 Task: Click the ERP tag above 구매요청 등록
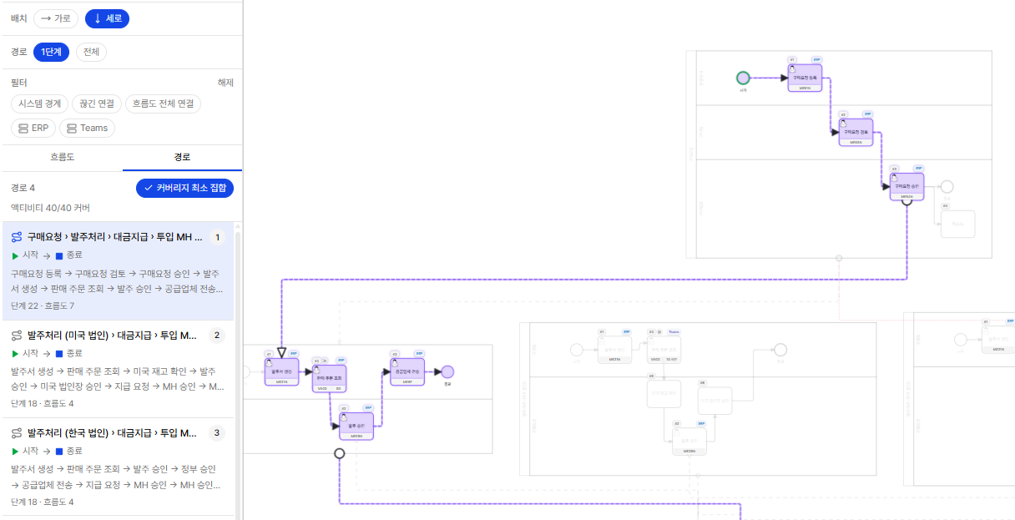pos(816,60)
